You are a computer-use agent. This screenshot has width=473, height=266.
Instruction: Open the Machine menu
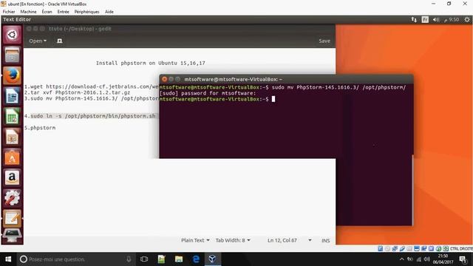[28, 12]
